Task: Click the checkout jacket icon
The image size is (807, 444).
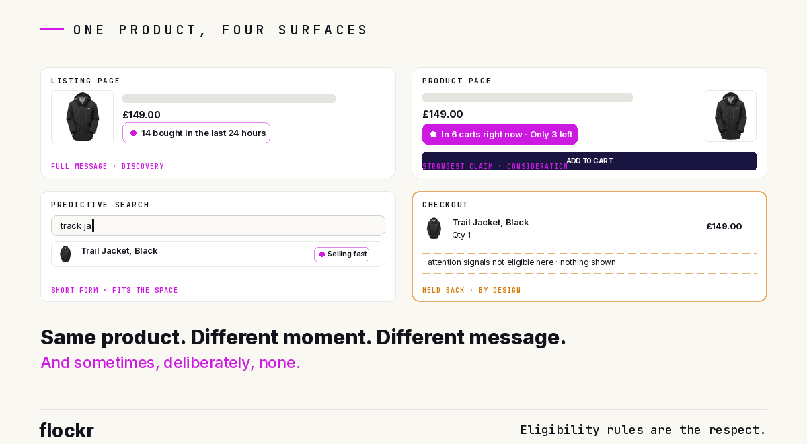Action: (x=434, y=228)
